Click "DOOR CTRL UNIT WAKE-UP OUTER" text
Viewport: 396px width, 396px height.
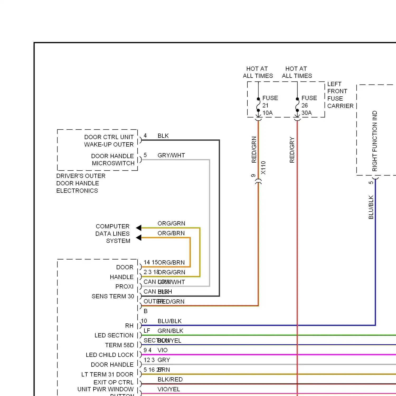tap(109, 141)
